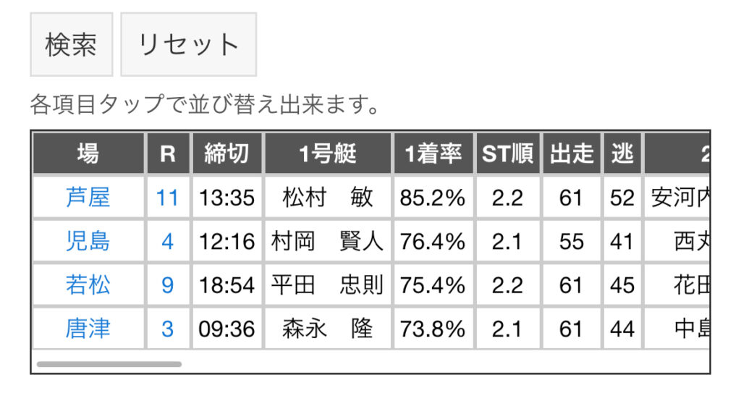The image size is (741, 414).
Task: Sort by 締切 deadline column header
Action: tap(226, 153)
